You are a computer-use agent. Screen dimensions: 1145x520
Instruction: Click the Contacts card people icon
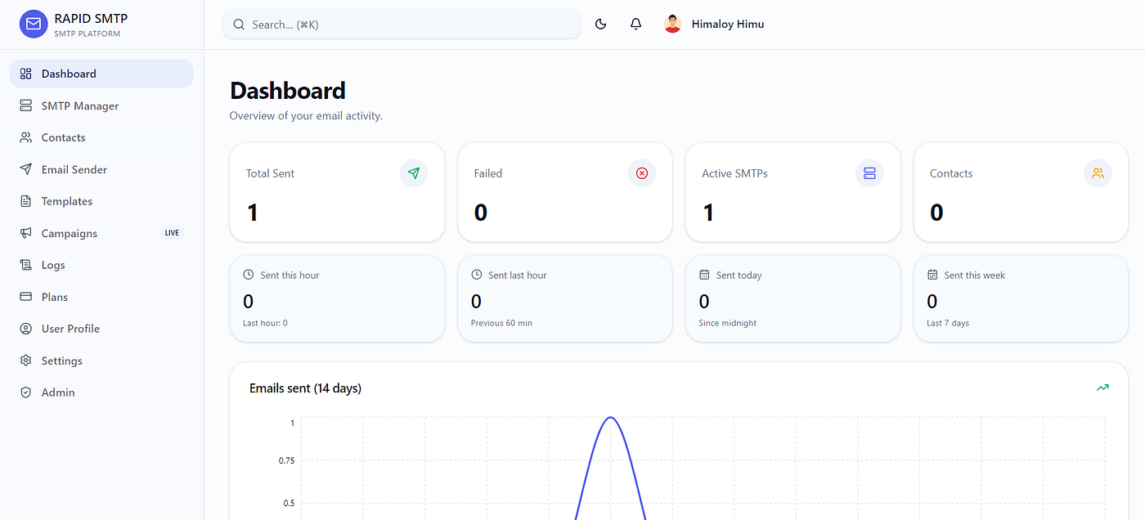coord(1098,173)
